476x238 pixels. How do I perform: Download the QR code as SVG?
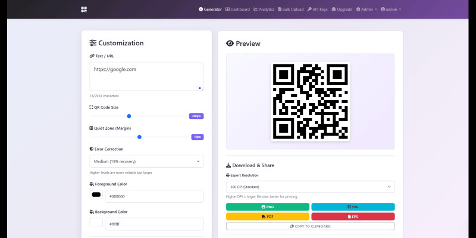(353, 207)
